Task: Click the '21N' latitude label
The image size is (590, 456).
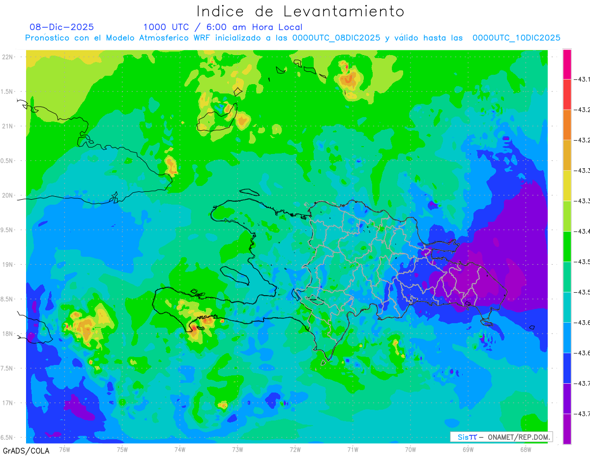Action: coord(8,126)
